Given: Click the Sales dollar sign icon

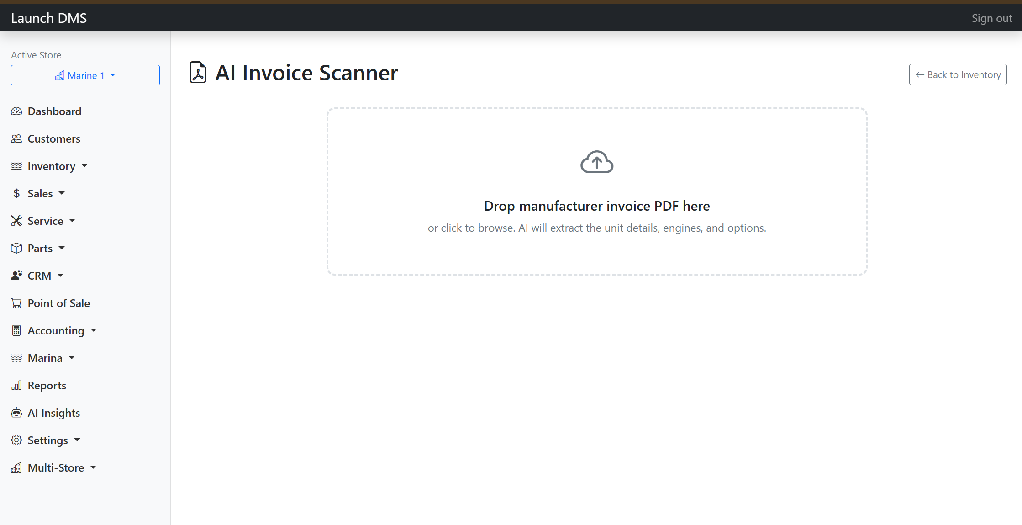Looking at the screenshot, I should click(x=16, y=194).
